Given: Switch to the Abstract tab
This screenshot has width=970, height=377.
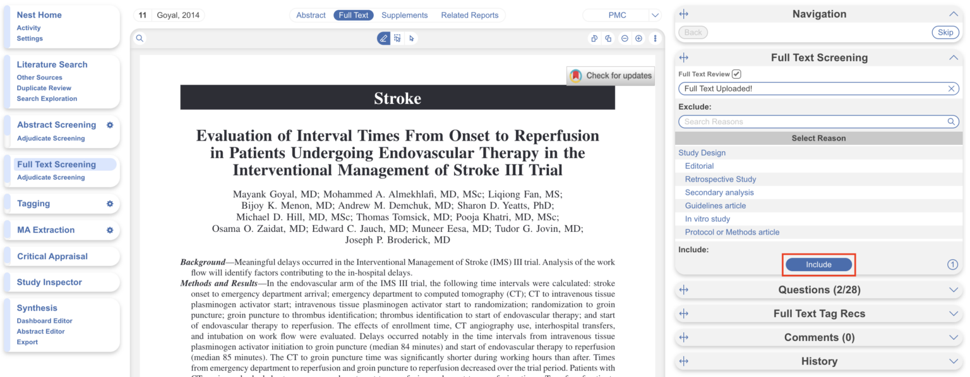Looking at the screenshot, I should click(311, 15).
